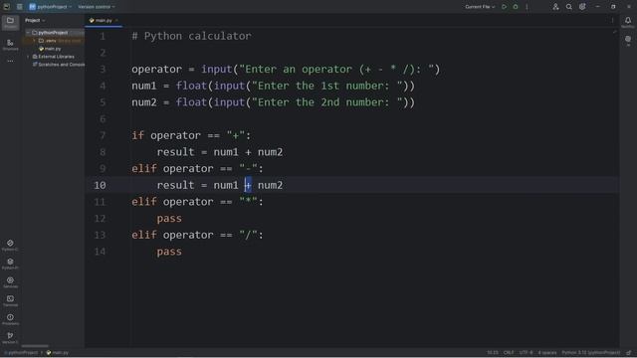Click "result = num1 + num2" on line 8
The image size is (637, 358).
point(220,152)
